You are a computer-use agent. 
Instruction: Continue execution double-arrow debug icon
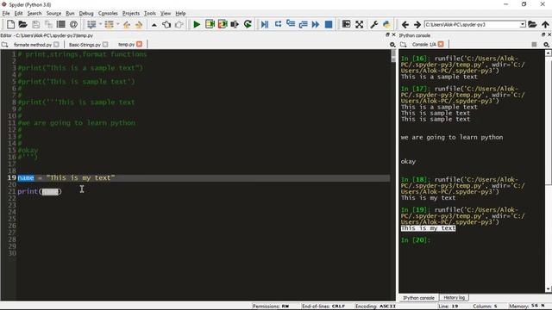pyautogui.click(x=316, y=24)
